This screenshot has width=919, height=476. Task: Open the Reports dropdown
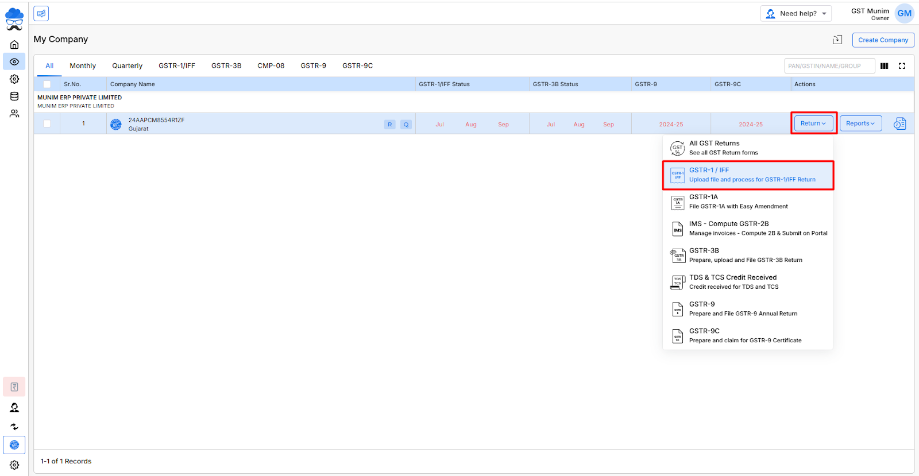click(860, 123)
